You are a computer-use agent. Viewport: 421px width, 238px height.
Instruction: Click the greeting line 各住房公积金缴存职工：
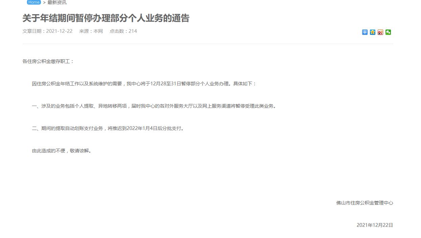48,61
